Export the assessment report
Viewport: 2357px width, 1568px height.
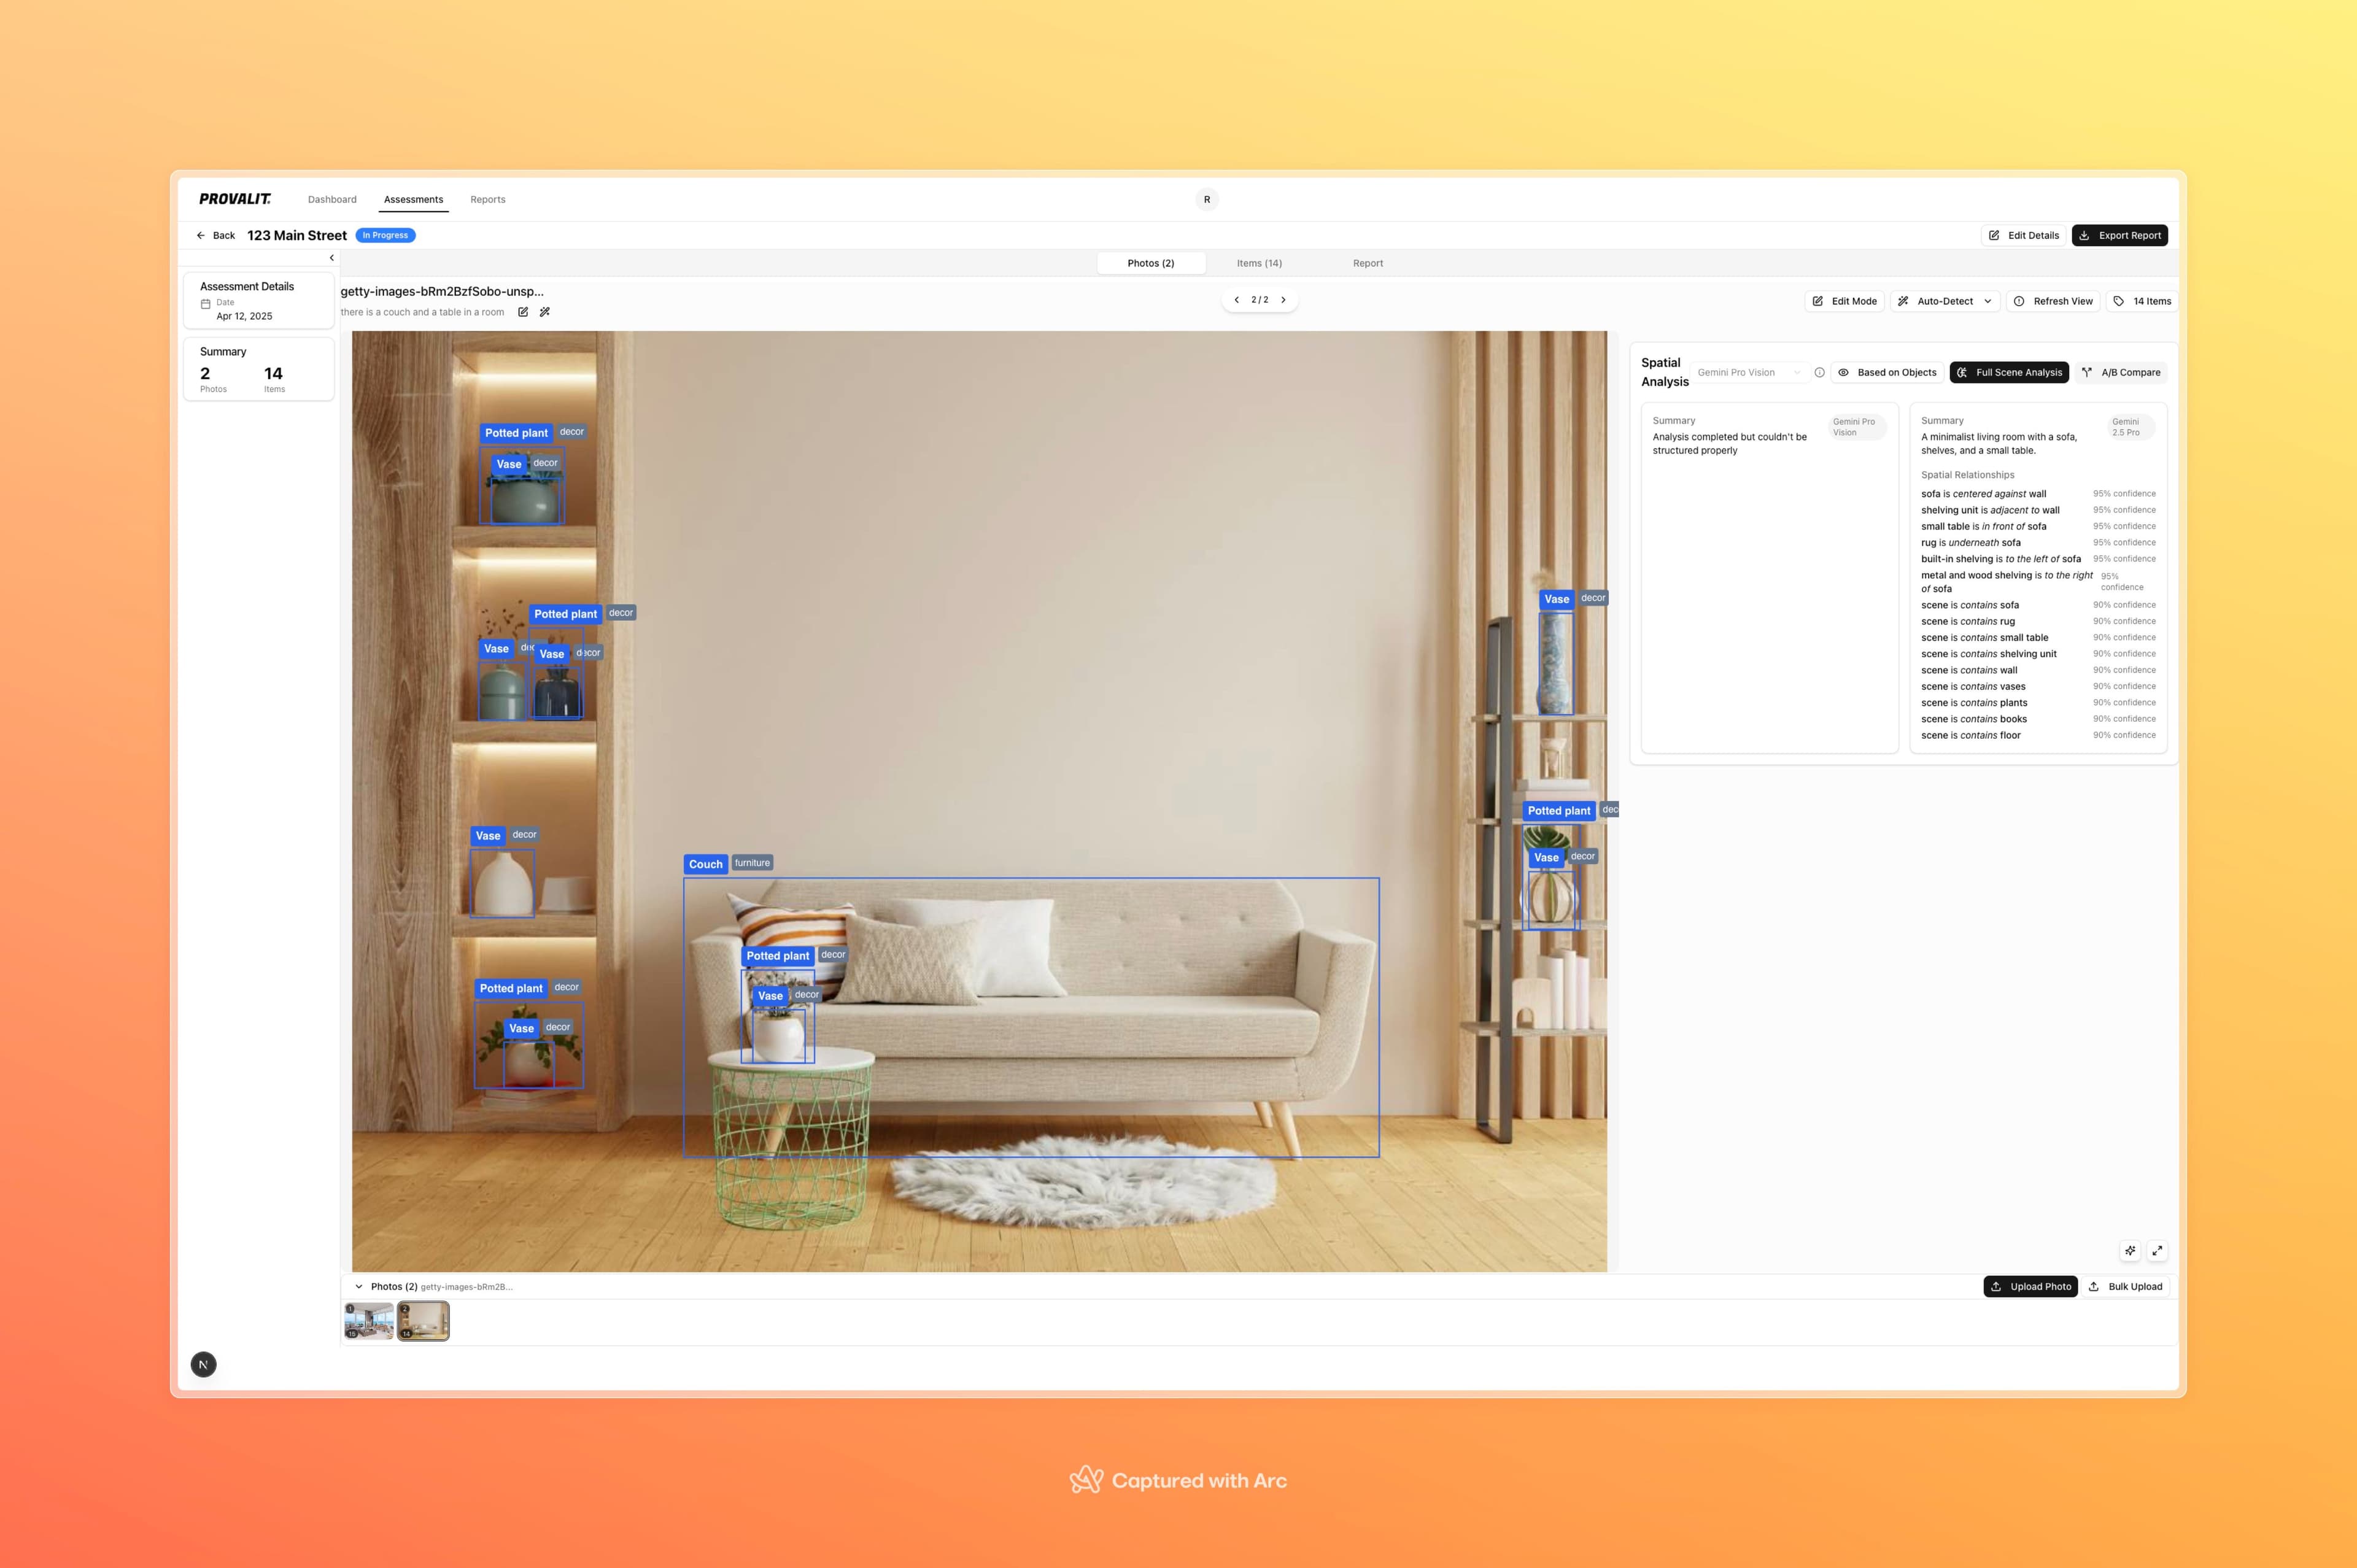click(2120, 235)
